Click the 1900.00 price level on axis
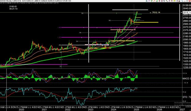Screen dimensions: 191x111 click(187, 46)
